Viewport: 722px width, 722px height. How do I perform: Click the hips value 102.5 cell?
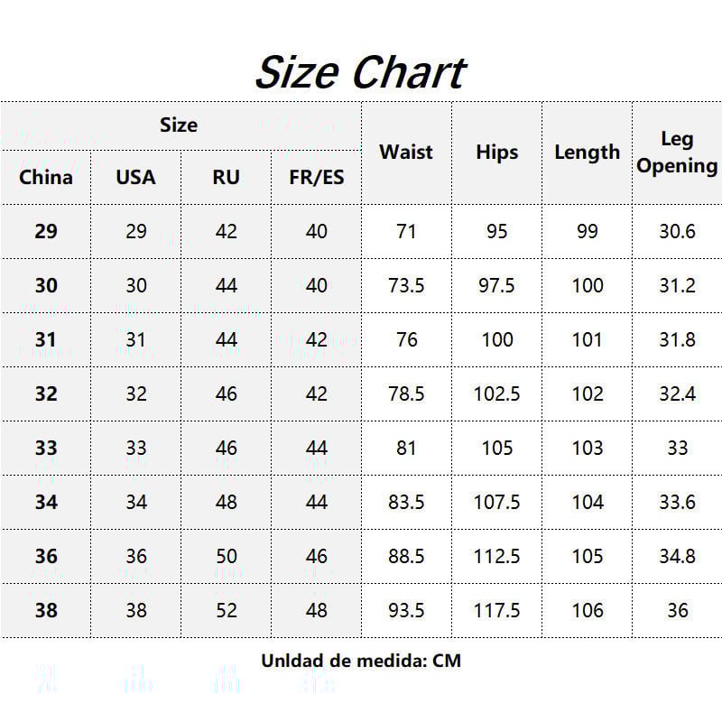tap(497, 393)
